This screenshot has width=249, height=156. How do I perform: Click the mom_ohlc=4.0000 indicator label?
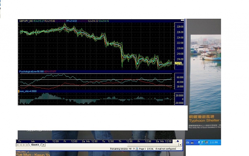(28, 91)
